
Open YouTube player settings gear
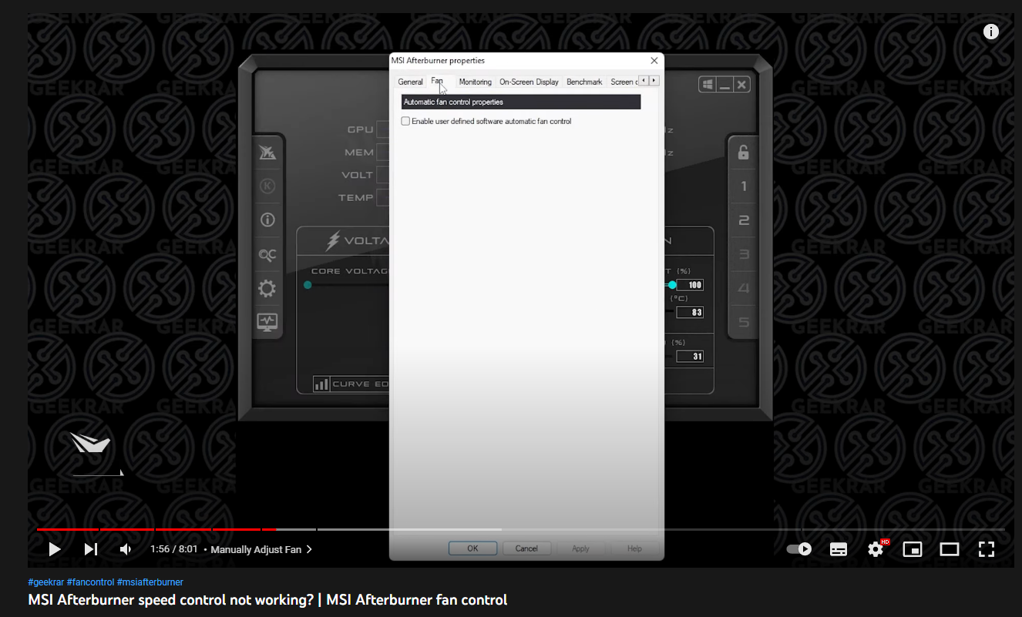click(x=876, y=549)
